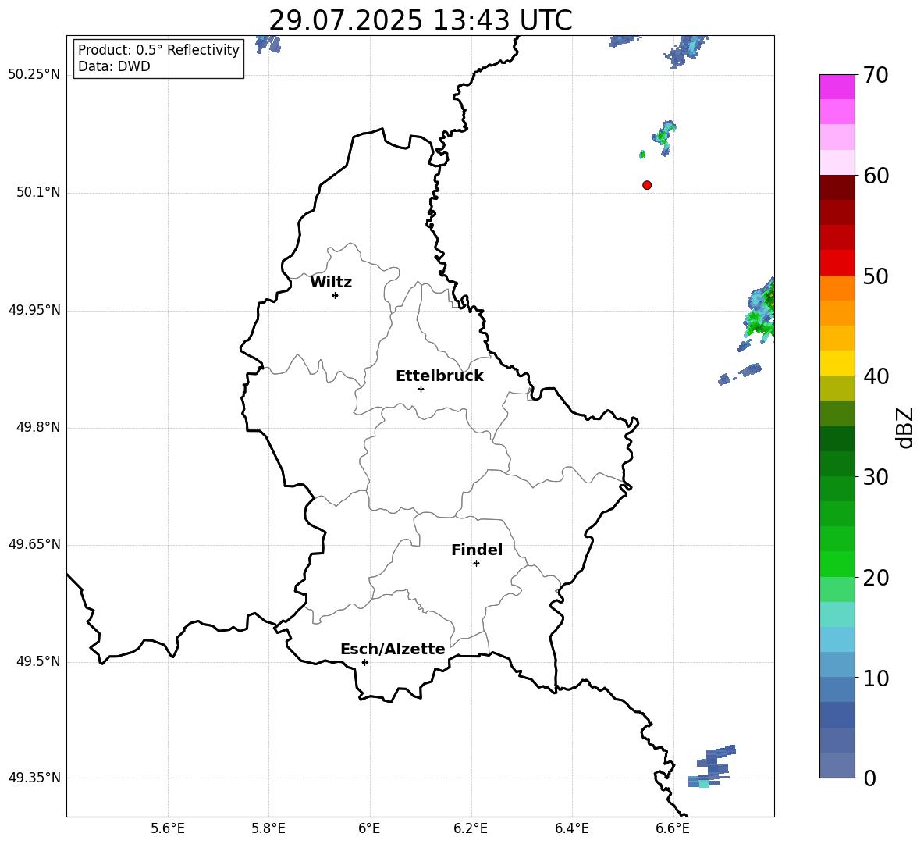This screenshot has height=844, width=924.
Task: Click the 49.95°N latitude label
Action: click(34, 309)
